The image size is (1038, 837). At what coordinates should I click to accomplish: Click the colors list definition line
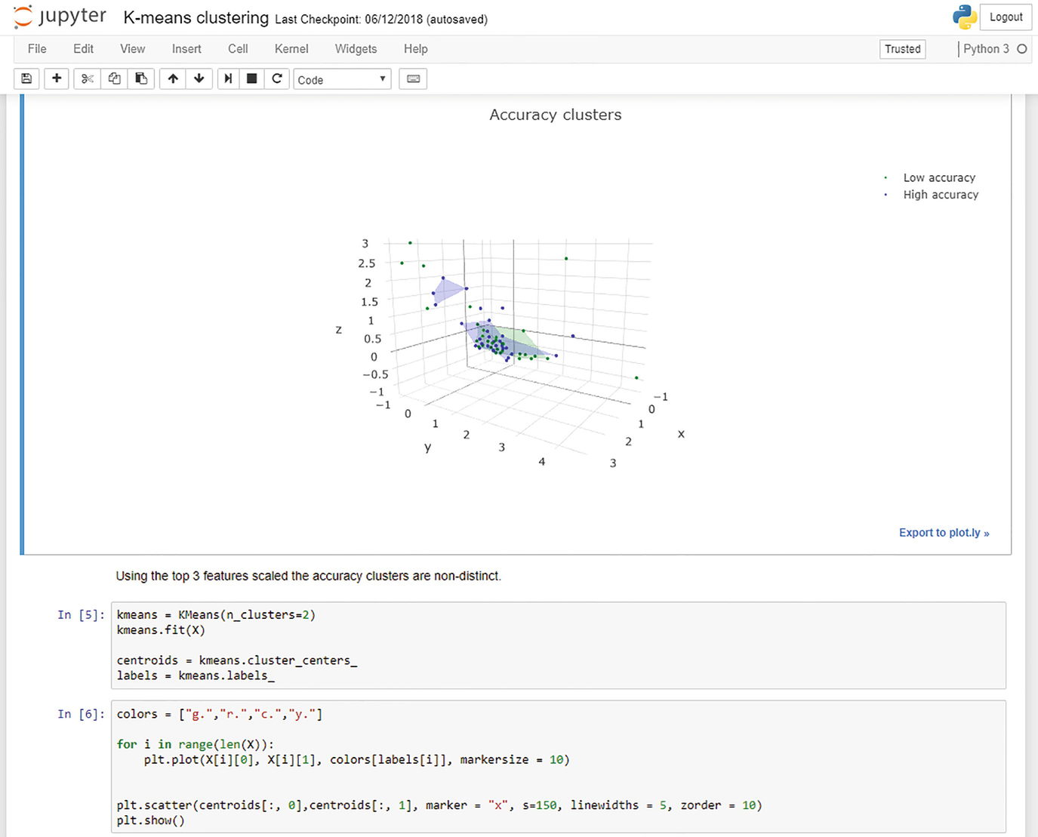click(x=220, y=714)
